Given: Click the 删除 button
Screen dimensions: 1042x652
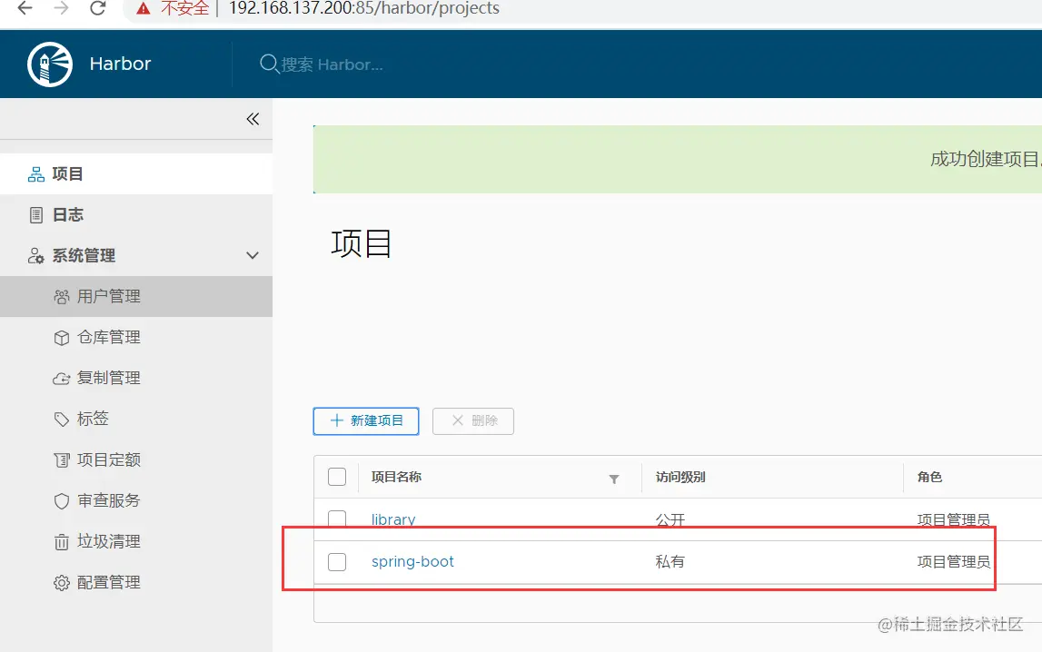Looking at the screenshot, I should [x=473, y=421].
